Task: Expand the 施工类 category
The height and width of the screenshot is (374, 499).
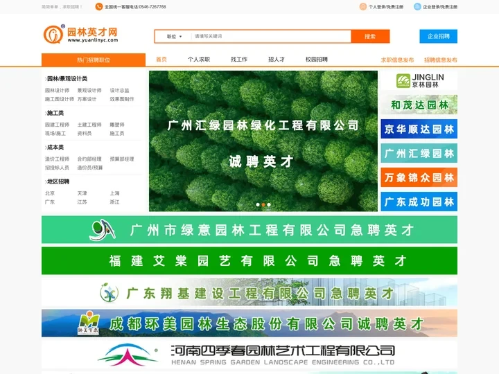Action: coord(55,113)
